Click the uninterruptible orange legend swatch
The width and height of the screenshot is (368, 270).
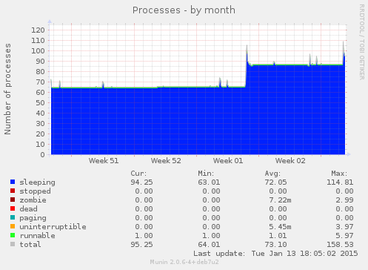13,226
